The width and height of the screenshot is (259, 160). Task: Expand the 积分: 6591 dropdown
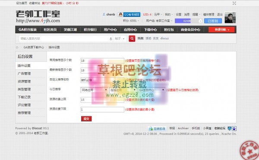[131, 21]
